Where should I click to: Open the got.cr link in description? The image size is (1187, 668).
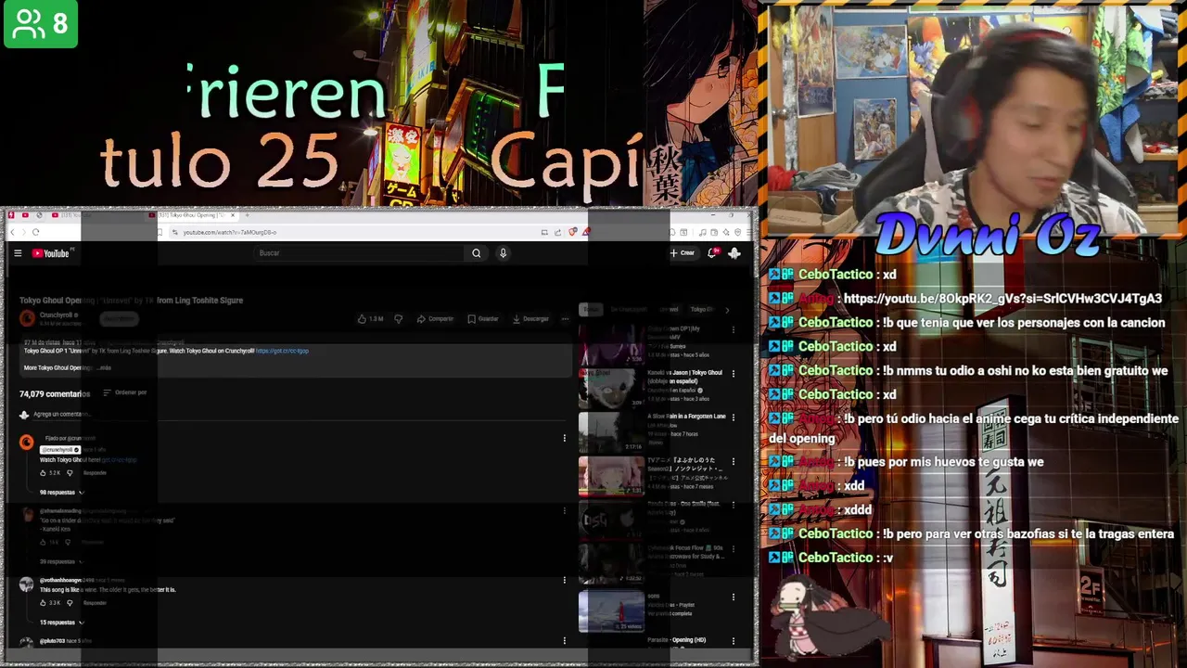[282, 351]
